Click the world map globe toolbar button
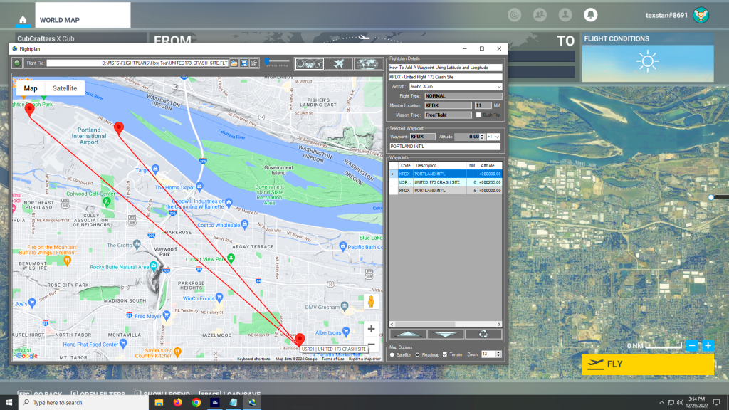Image resolution: width=729 pixels, height=410 pixels. (367, 63)
